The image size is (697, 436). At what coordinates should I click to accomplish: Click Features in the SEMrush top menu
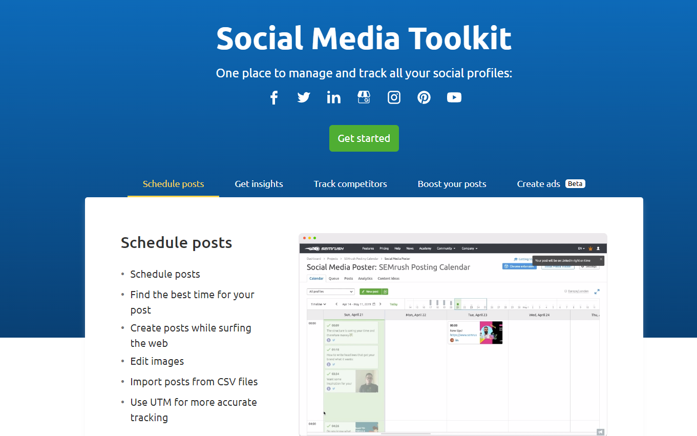[x=368, y=248]
